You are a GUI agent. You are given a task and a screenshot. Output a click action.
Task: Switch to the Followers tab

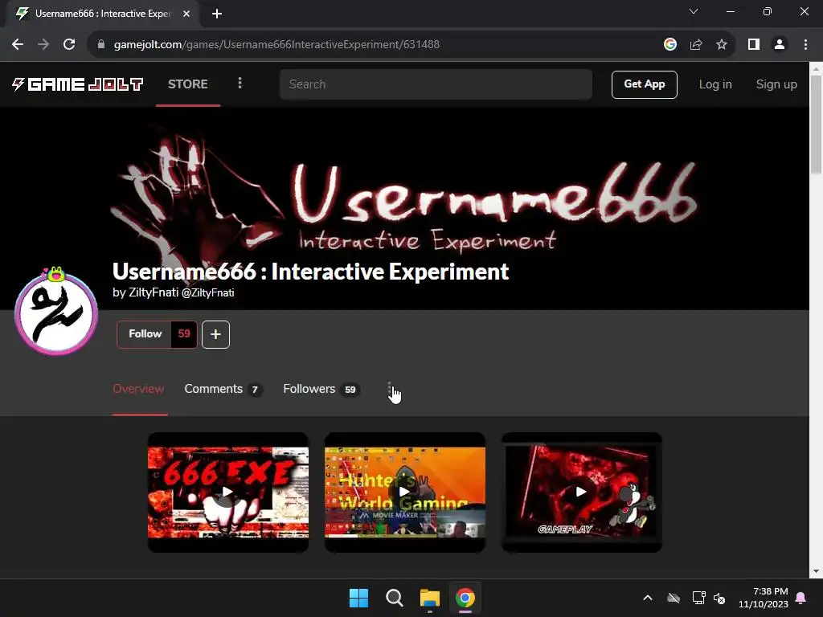pos(321,389)
